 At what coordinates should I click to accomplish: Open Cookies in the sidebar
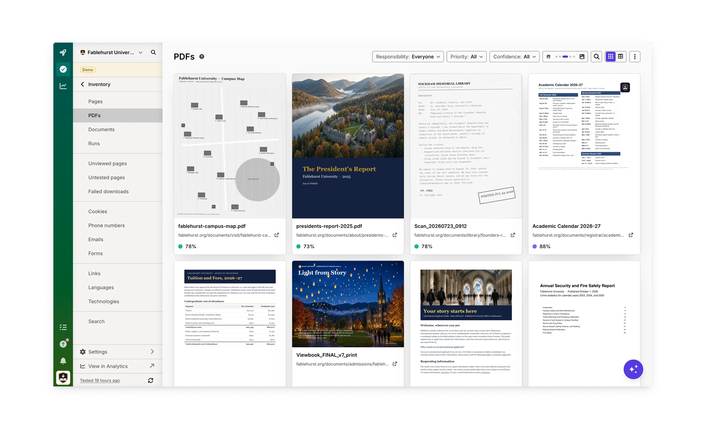coord(118,211)
